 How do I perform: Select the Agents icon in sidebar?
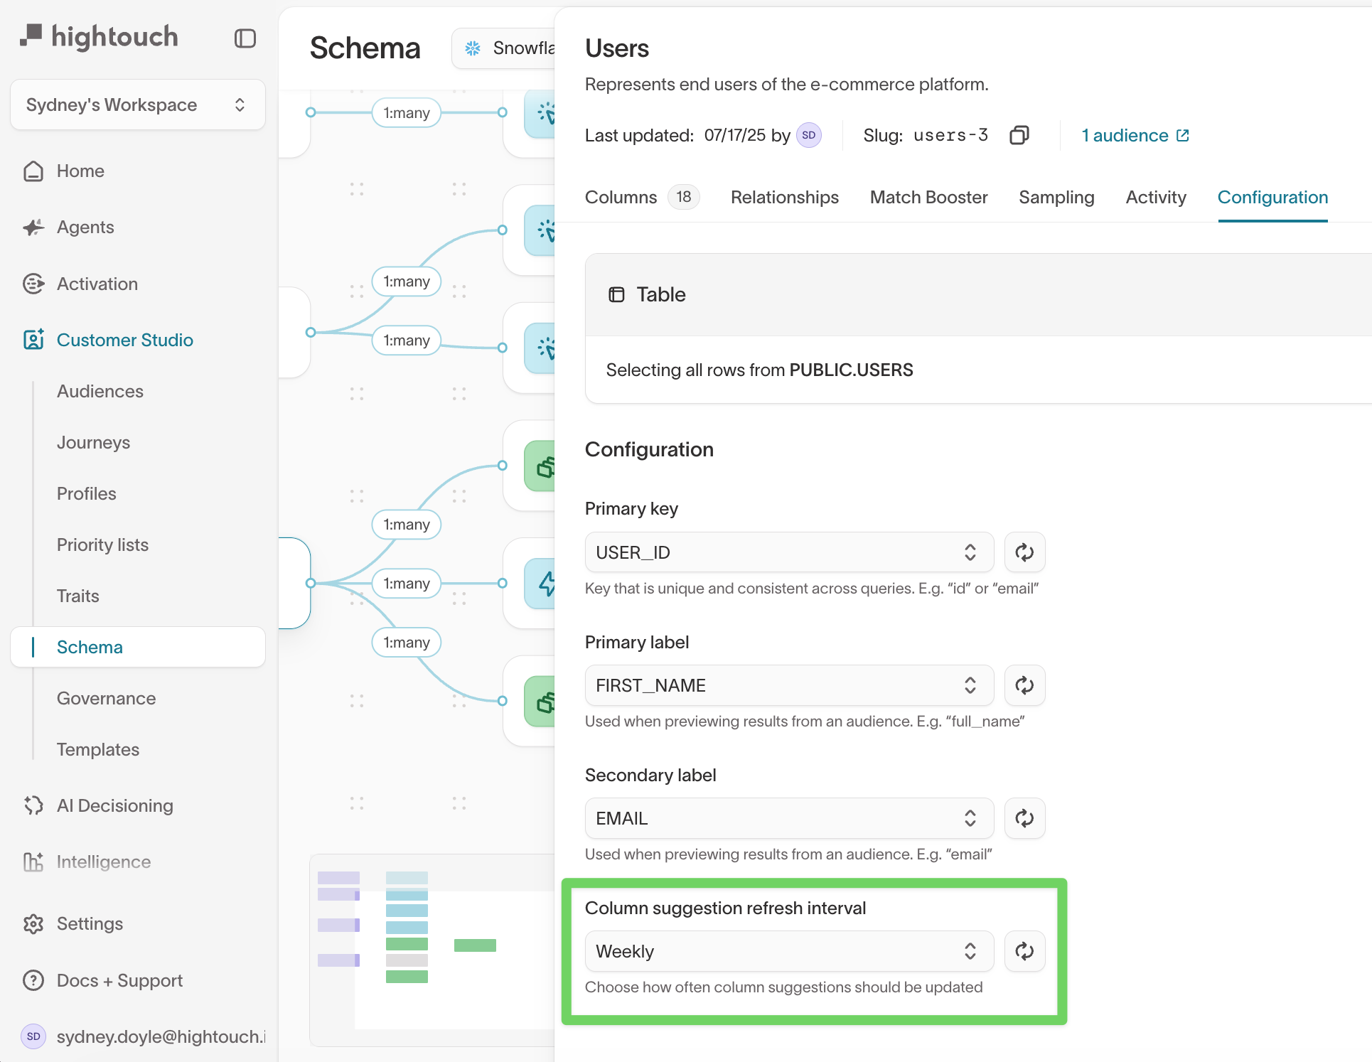tap(33, 227)
